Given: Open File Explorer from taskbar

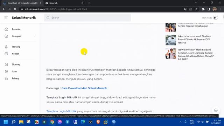Looking at the screenshot, I should tap(21, 122).
